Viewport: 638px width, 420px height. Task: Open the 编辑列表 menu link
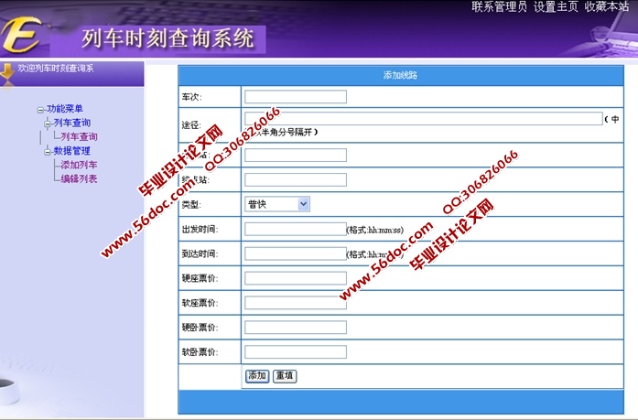[x=79, y=178]
